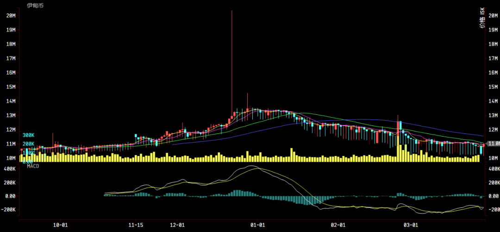Click the 11.0M current price tag
The image size is (500, 232).
[x=493, y=144]
